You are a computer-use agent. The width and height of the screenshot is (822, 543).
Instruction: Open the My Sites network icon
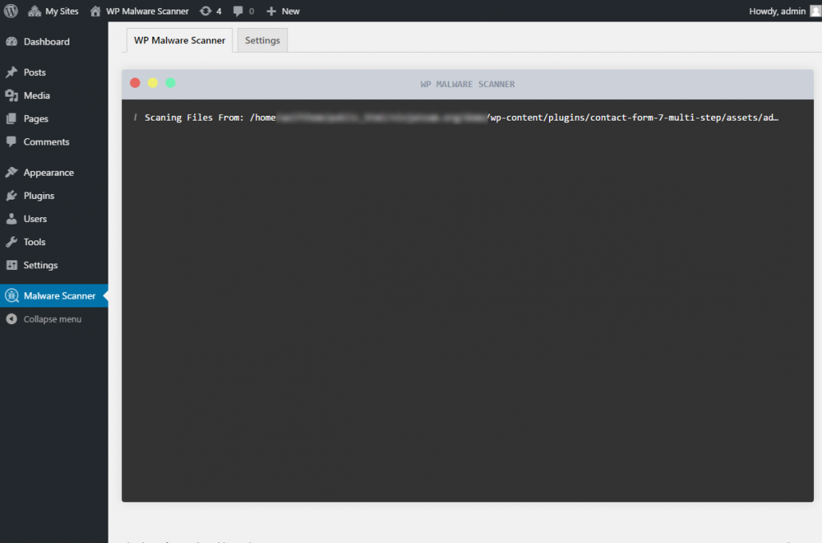34,11
